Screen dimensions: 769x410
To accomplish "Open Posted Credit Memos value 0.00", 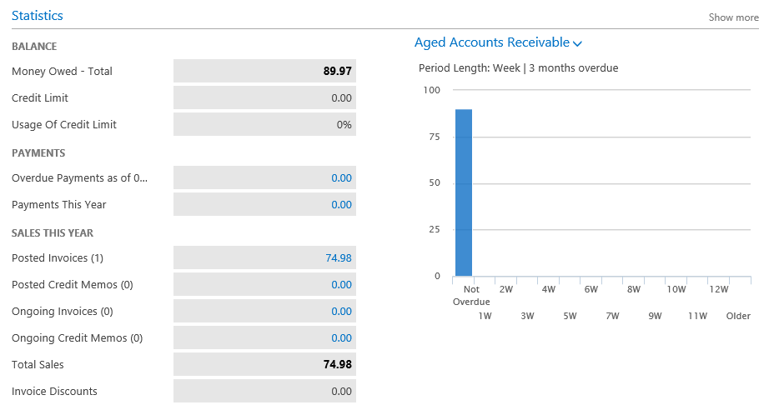I will (341, 285).
